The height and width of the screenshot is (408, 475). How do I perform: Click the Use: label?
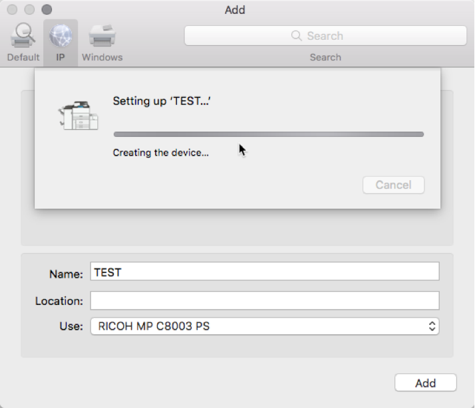[x=71, y=326]
